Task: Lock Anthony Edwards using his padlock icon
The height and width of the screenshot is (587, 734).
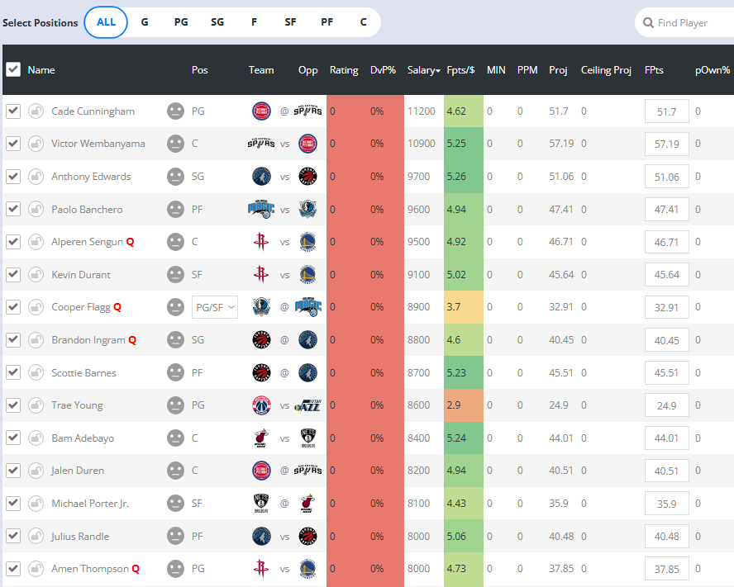Action: [x=36, y=177]
